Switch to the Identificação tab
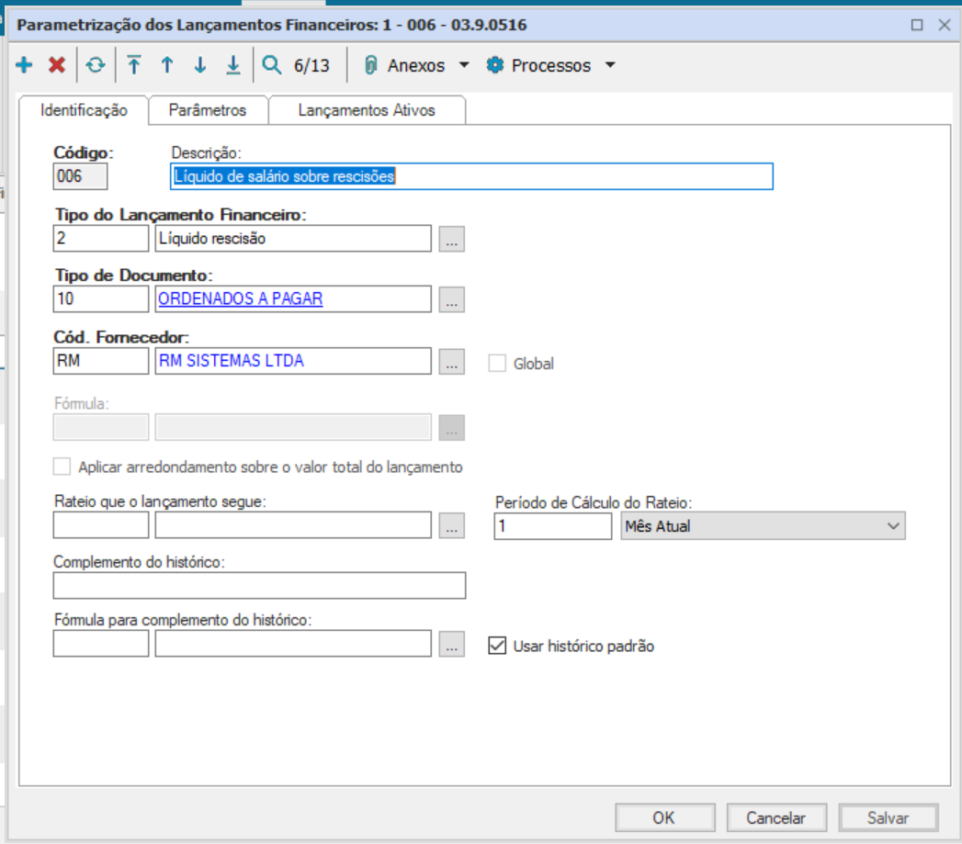The height and width of the screenshot is (844, 962). (84, 110)
